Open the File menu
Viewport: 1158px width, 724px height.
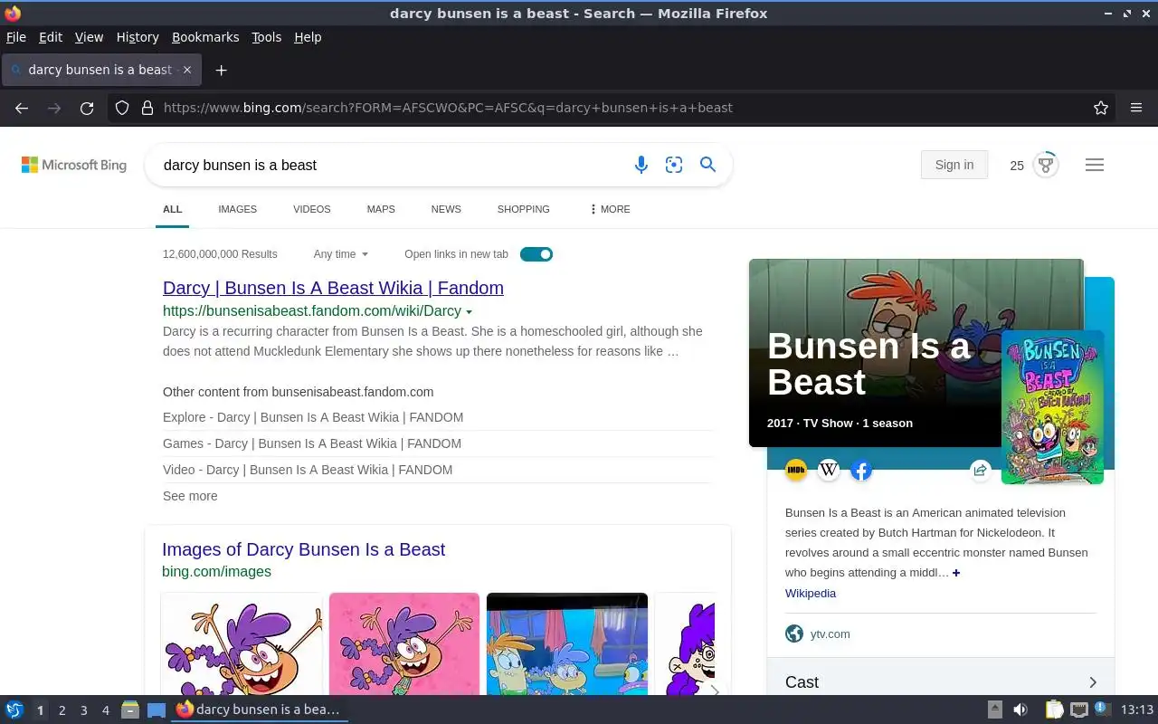(x=16, y=37)
